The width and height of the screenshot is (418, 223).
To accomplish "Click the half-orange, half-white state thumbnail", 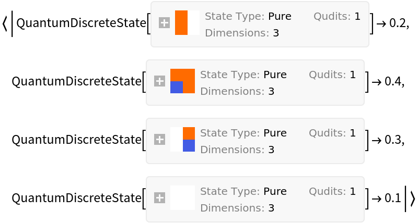I will tap(187, 23).
